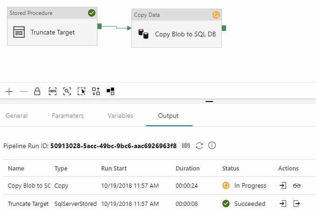Screen dimensions: 316x211
Task: View input of Copy Blob to SQL activity
Action: click(283, 185)
